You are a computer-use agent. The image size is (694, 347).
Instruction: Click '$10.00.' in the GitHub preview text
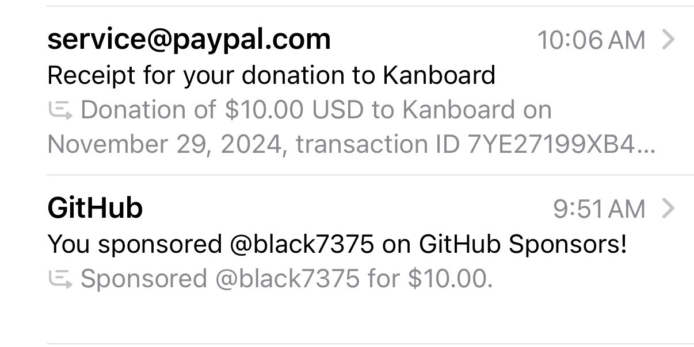click(450, 279)
